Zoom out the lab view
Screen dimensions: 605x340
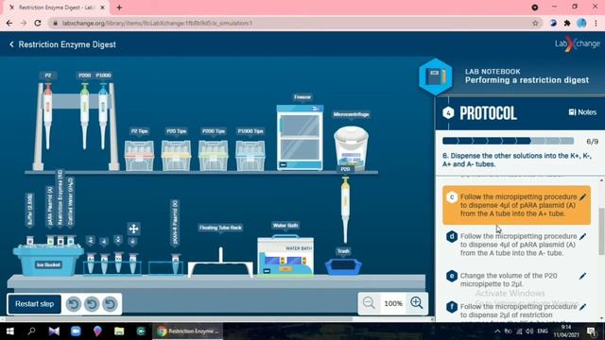click(x=369, y=303)
